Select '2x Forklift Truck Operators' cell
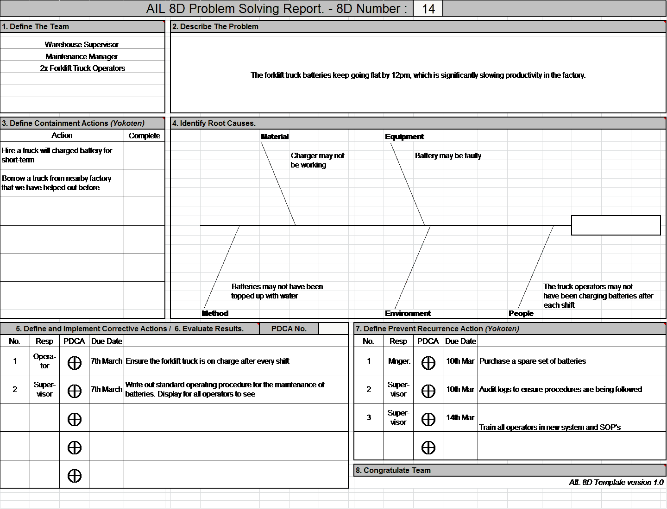Screen dimensions: 667x509 pyautogui.click(x=82, y=68)
